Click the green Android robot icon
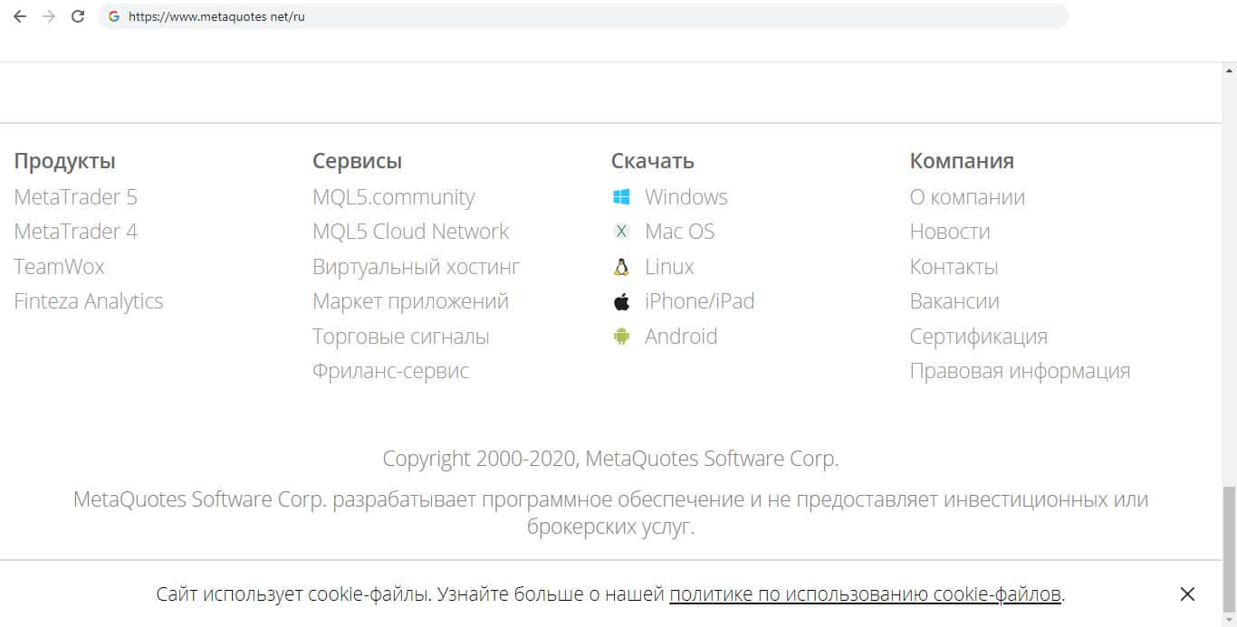This screenshot has width=1237, height=627. 621,337
